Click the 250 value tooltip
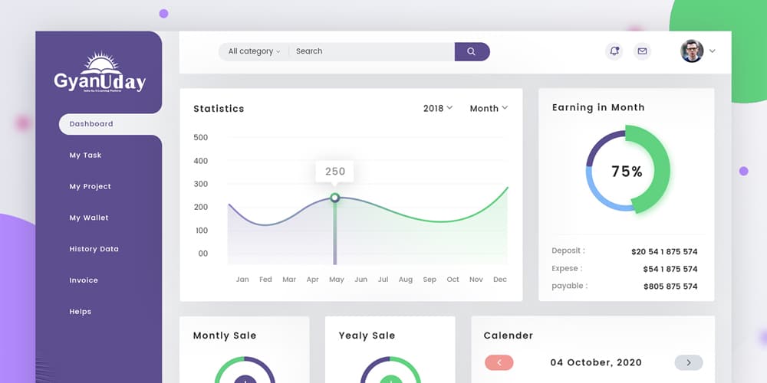Image resolution: width=767 pixels, height=383 pixels. [x=334, y=172]
